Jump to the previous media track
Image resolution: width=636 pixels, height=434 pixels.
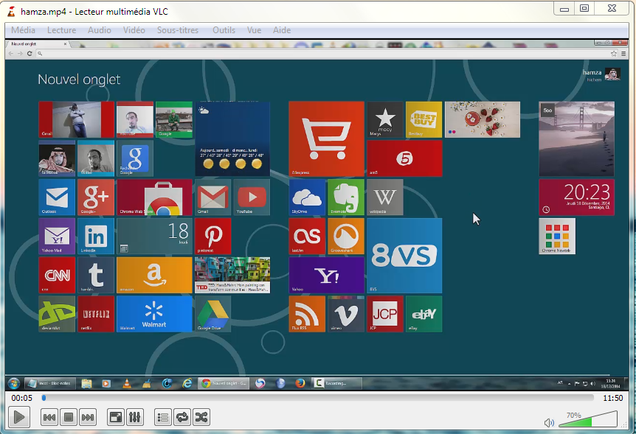(x=49, y=417)
